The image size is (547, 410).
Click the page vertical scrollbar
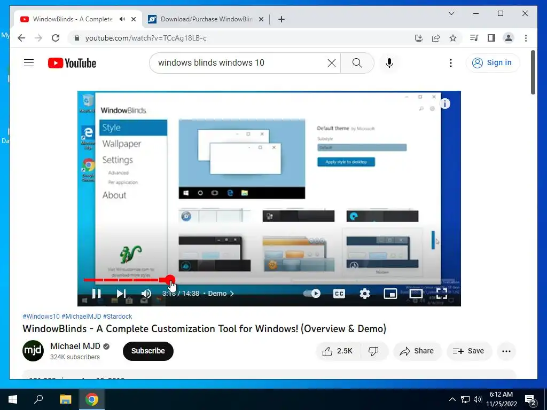[533, 73]
